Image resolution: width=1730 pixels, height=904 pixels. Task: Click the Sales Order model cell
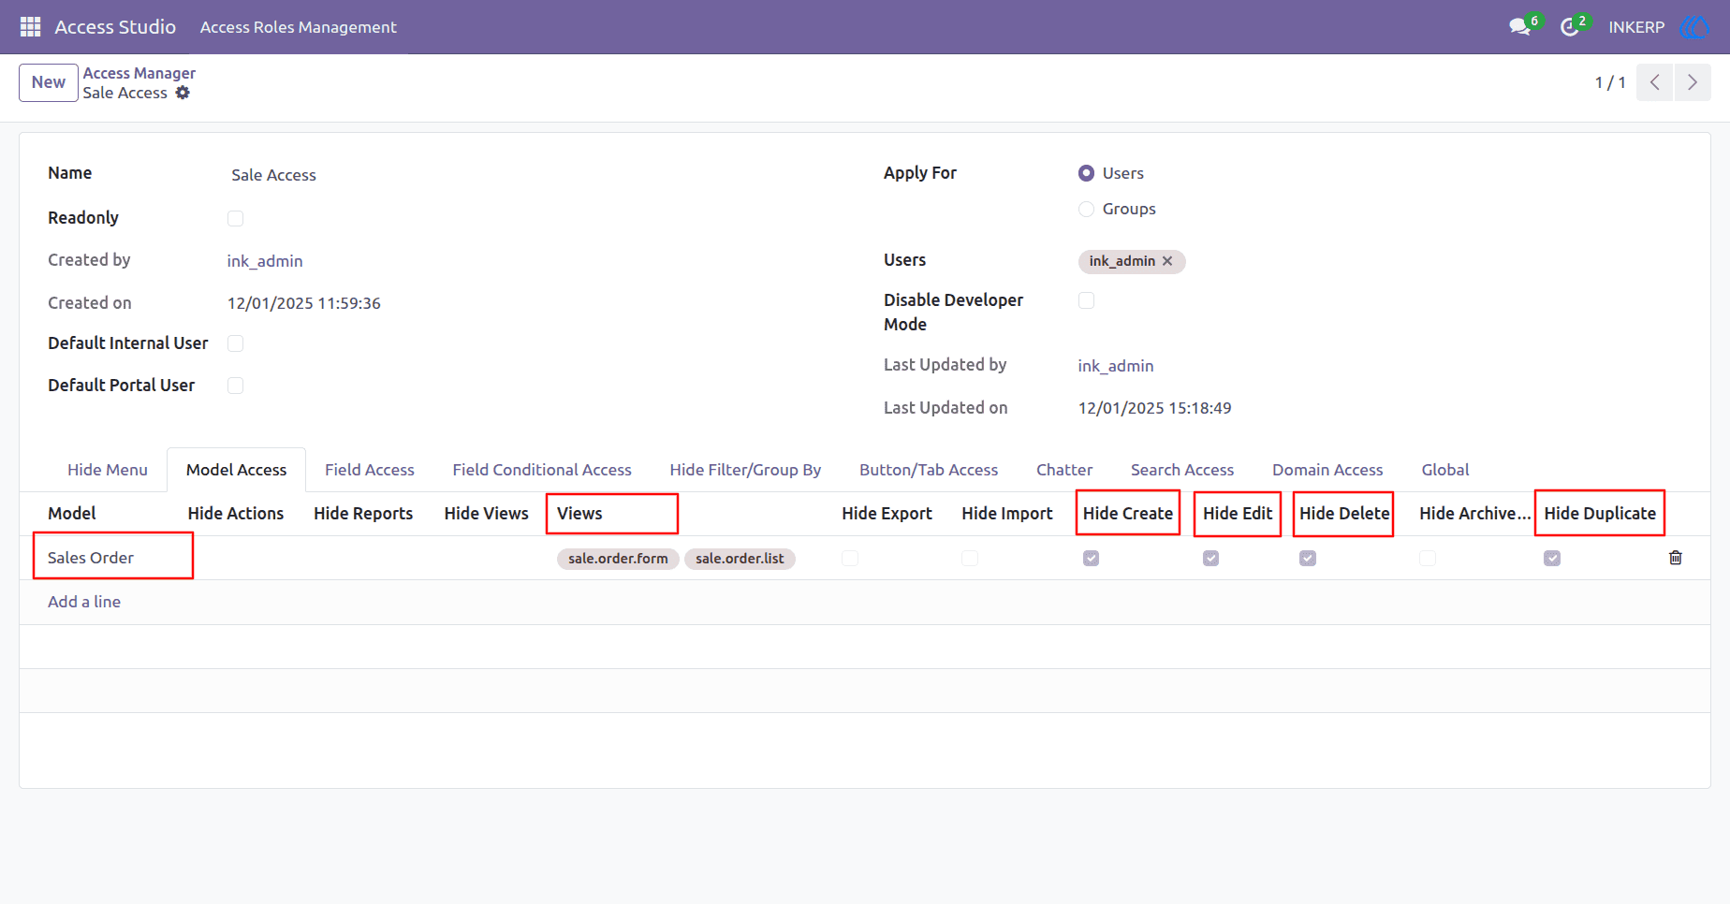(x=91, y=558)
